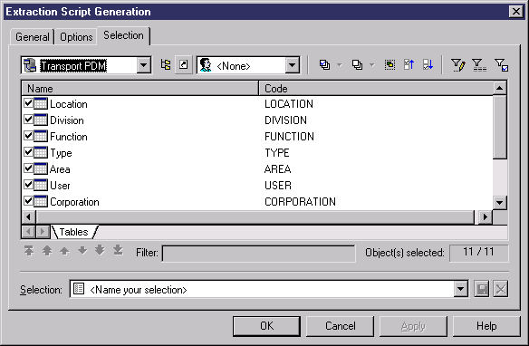
Task: Open the Transport PDM model dropdown
Action: [x=144, y=65]
